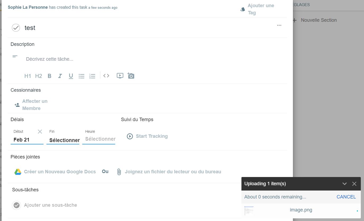The image size is (364, 221).
Task: Clear the Début date with the X
Action: pos(40,131)
